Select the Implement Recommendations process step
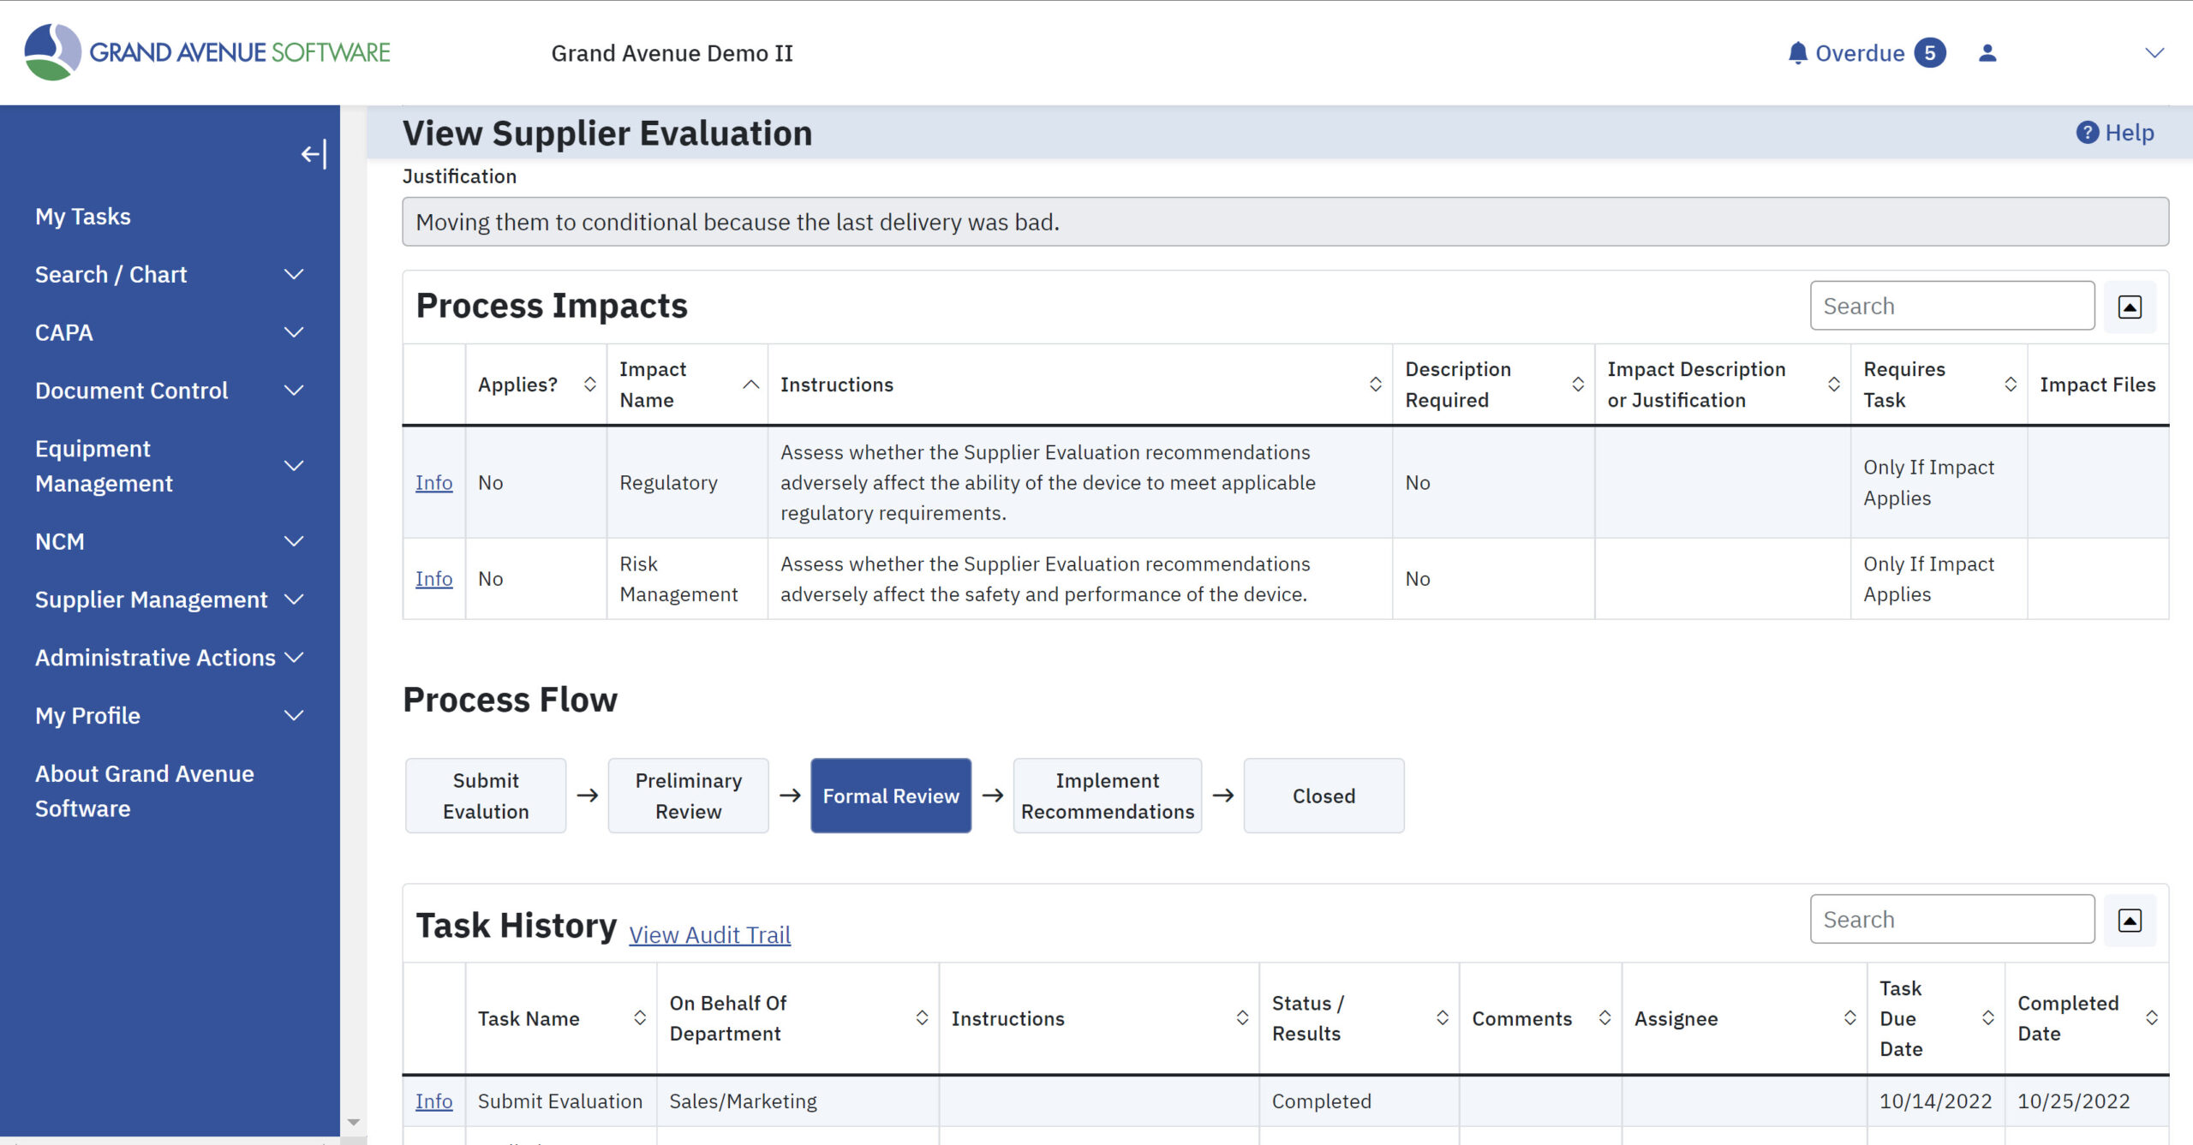2193x1145 pixels. 1108,796
